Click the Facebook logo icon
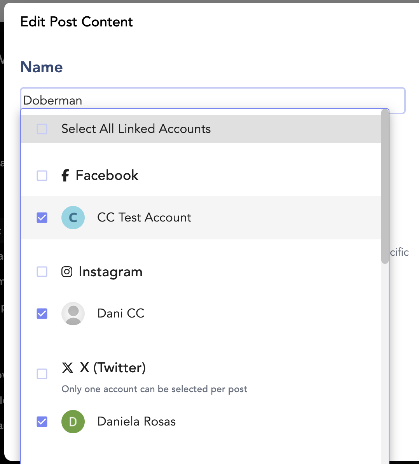This screenshot has height=464, width=419. (x=65, y=175)
